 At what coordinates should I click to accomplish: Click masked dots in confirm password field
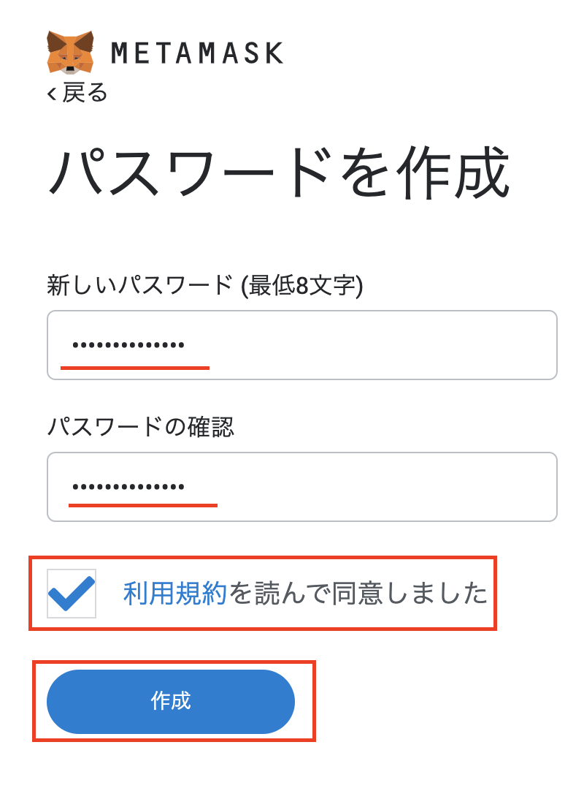(x=128, y=487)
